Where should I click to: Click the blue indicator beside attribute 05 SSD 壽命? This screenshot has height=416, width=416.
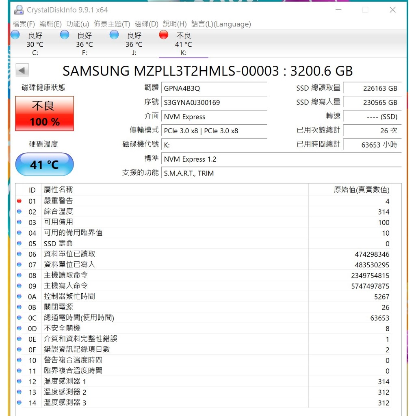pos(19,243)
